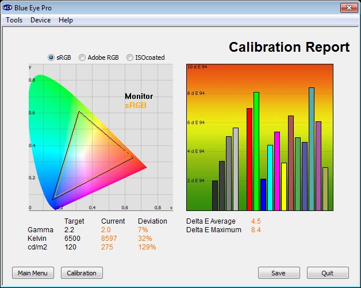Click the Main Menu button
The height and width of the screenshot is (288, 361).
[x=33, y=273]
